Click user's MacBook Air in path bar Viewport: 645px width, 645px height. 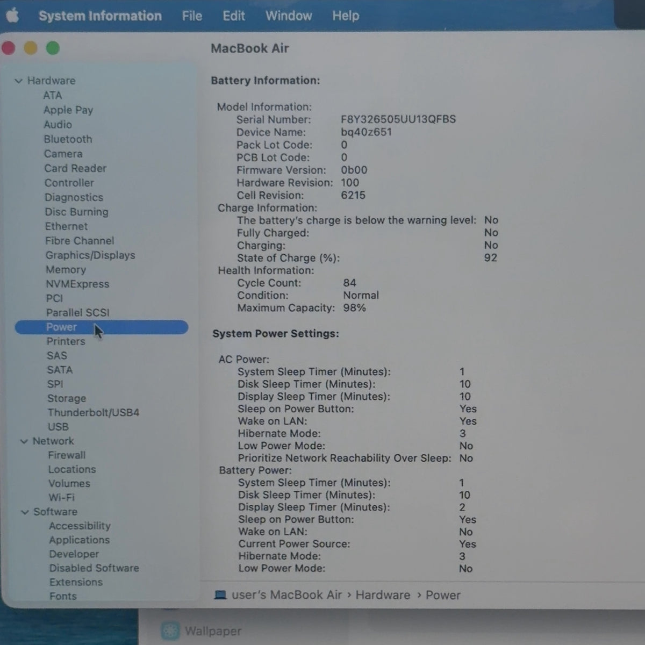pyautogui.click(x=286, y=595)
